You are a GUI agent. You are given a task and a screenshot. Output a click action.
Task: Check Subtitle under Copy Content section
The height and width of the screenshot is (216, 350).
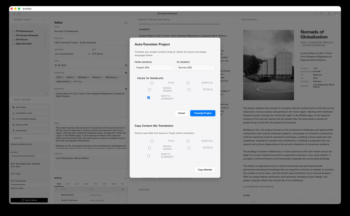(188, 141)
